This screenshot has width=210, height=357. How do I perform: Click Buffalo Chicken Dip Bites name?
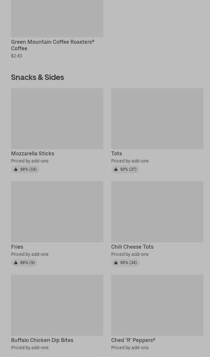42,340
